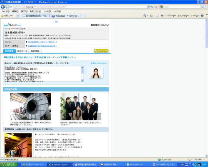Click the Windows スタート button
This screenshot has height=167, width=208.
(x=9, y=164)
